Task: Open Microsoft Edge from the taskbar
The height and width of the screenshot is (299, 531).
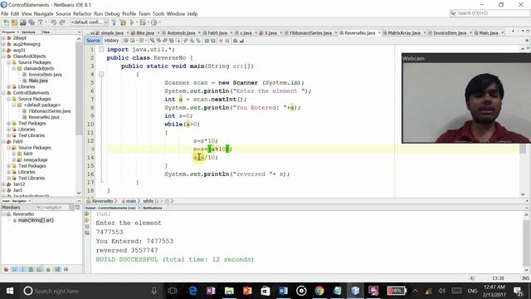Action: click(192, 291)
